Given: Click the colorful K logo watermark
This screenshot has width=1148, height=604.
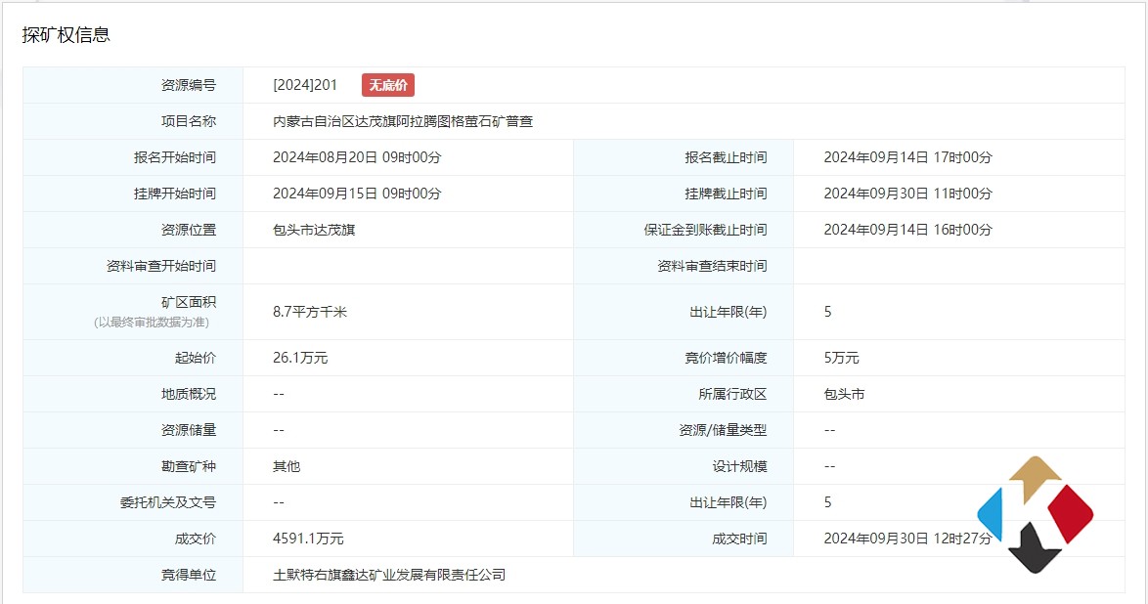Looking at the screenshot, I should 1035,513.
